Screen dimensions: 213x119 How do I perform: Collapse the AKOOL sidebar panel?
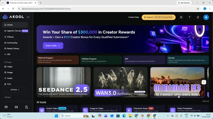click(28, 17)
